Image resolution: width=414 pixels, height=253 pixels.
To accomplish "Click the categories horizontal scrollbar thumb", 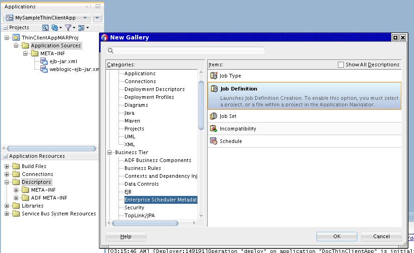I will coord(145,223).
